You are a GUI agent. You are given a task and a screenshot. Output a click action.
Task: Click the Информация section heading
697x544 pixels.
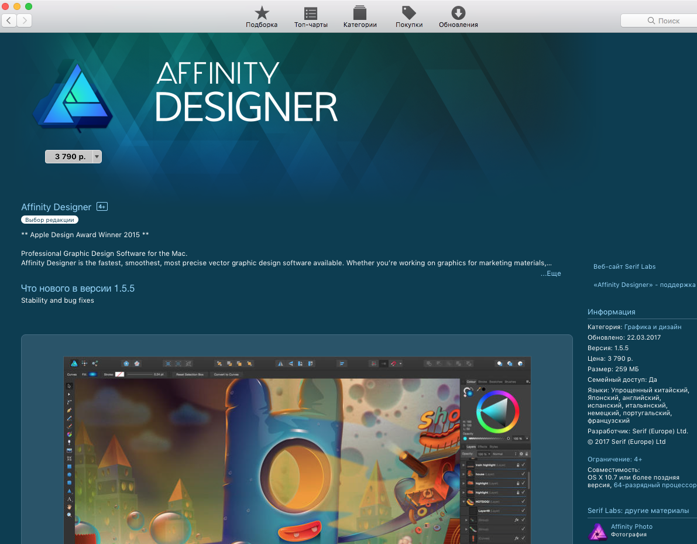611,312
